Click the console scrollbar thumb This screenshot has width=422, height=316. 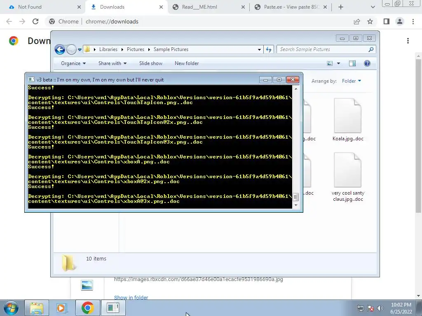tap(295, 197)
